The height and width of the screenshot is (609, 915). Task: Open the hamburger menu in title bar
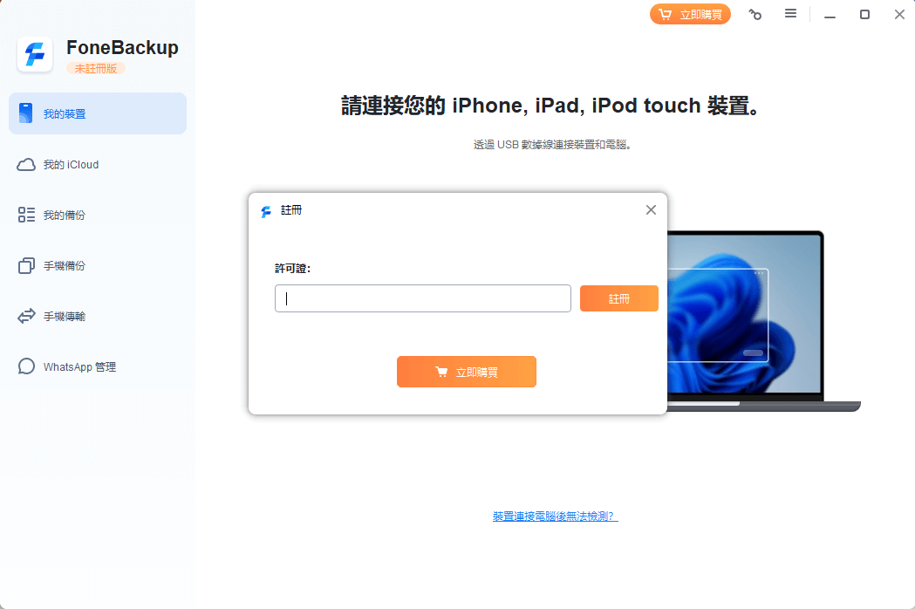tap(791, 13)
